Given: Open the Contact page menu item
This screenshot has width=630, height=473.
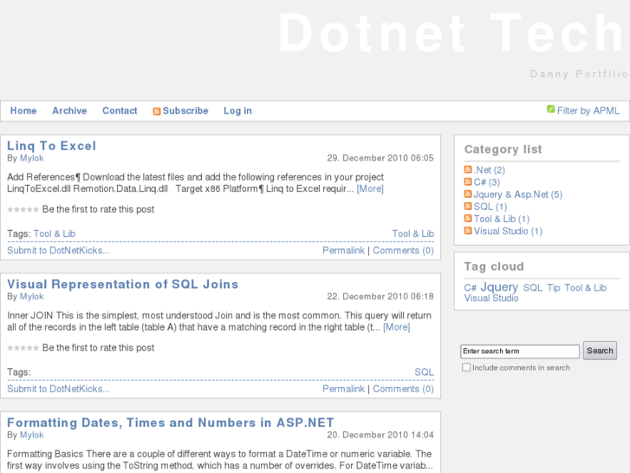Looking at the screenshot, I should pos(120,111).
